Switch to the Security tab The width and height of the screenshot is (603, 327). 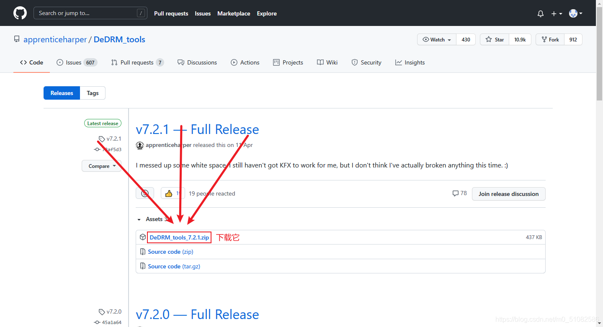click(x=366, y=62)
